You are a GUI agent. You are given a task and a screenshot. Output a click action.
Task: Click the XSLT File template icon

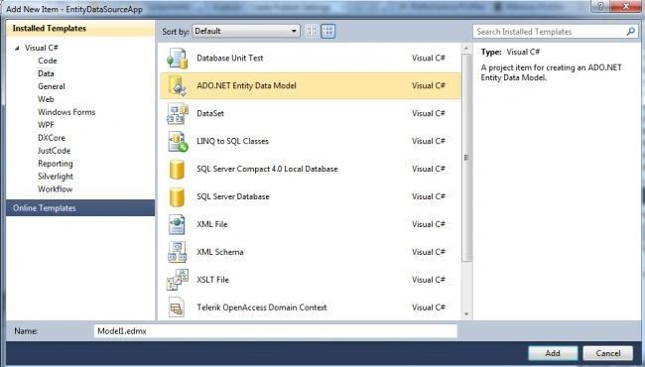tap(178, 280)
